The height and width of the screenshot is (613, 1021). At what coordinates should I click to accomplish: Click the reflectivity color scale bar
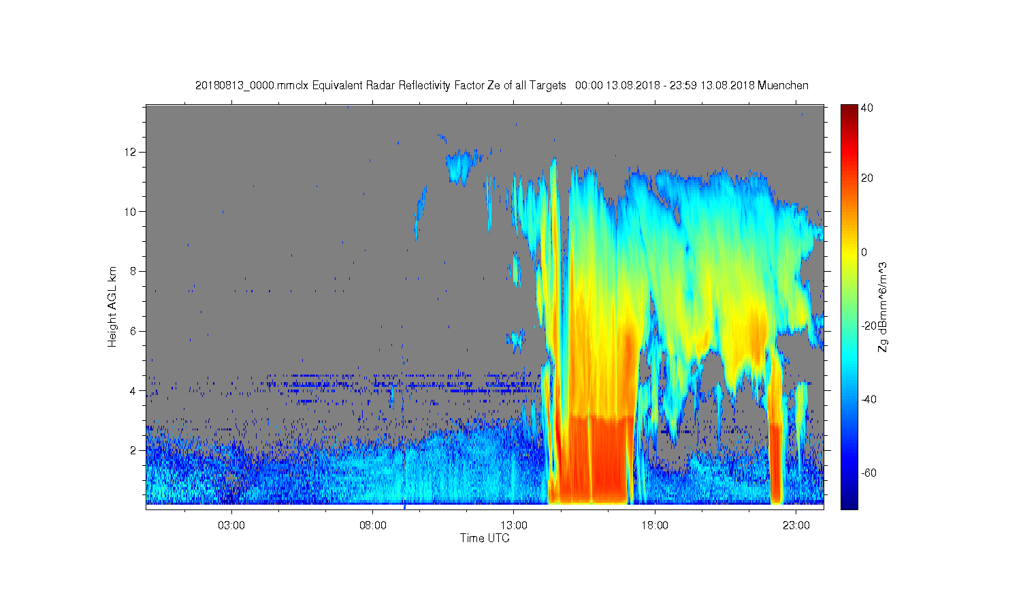pos(849,307)
